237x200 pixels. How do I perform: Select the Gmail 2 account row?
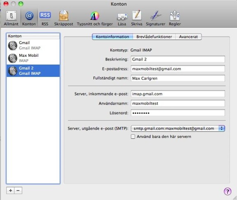pyautogui.click(x=33, y=71)
